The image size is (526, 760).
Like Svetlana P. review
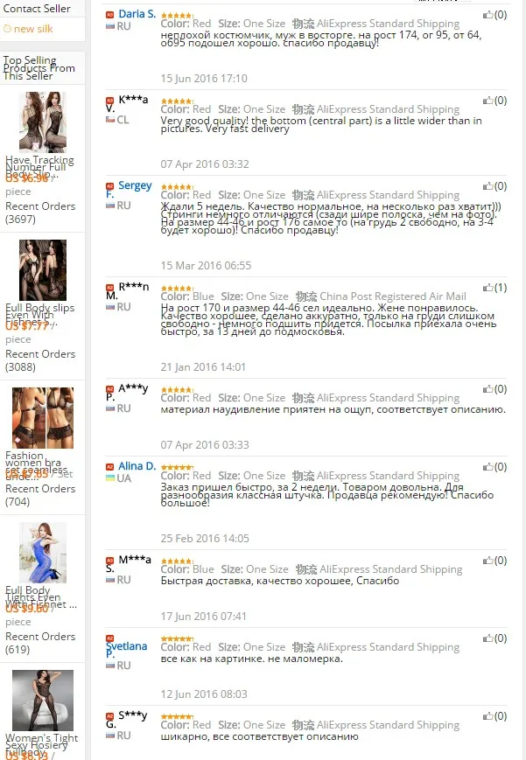487,638
